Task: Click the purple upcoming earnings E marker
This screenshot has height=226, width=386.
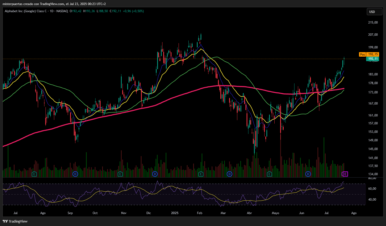Action: tap(345, 174)
